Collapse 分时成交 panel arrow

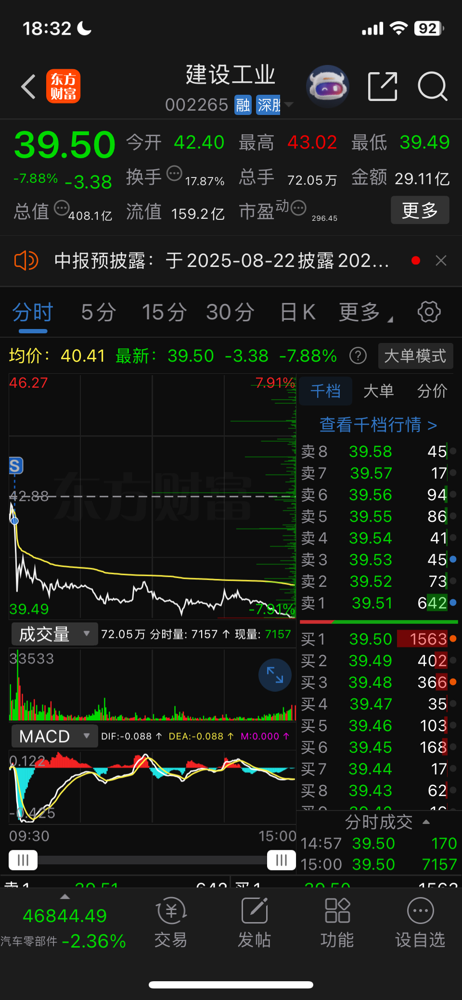coord(426,822)
